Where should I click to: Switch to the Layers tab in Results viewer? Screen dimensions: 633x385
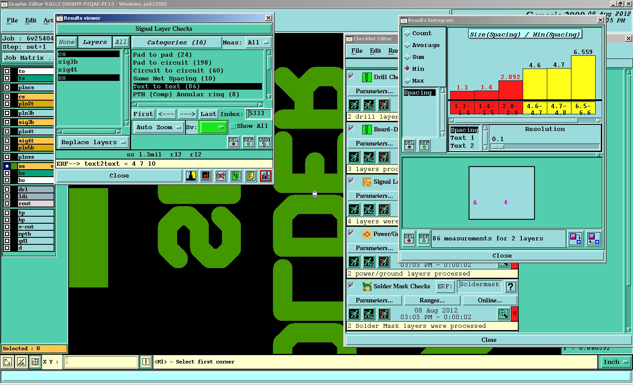[95, 42]
